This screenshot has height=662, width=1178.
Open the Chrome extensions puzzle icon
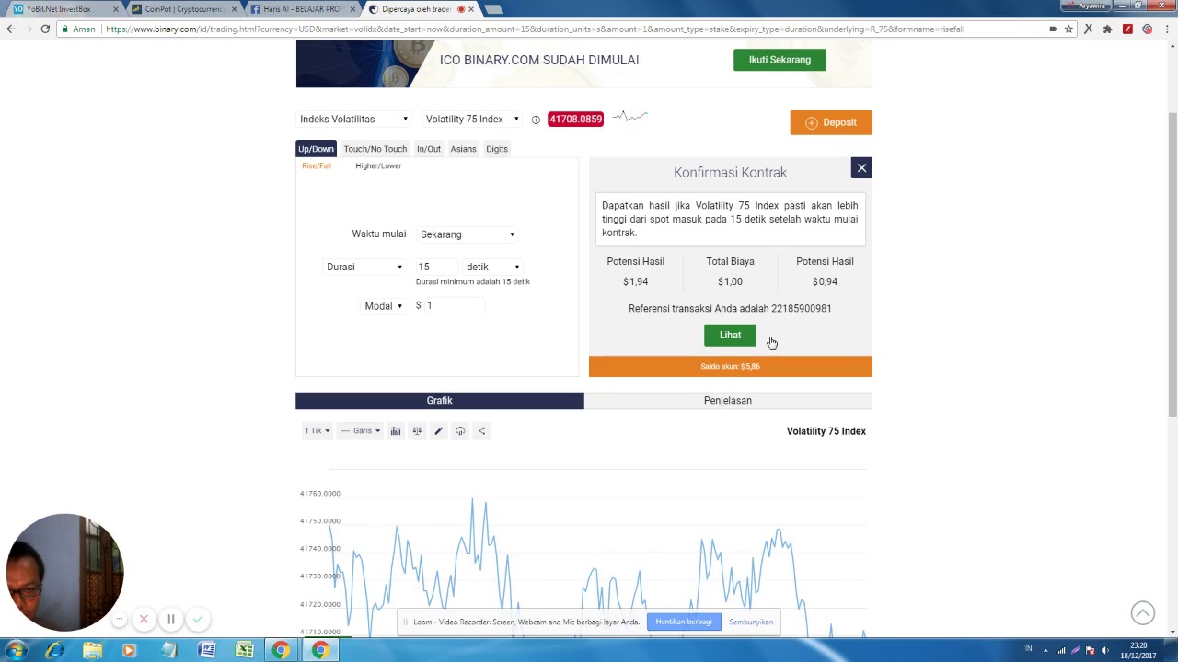click(x=1107, y=29)
